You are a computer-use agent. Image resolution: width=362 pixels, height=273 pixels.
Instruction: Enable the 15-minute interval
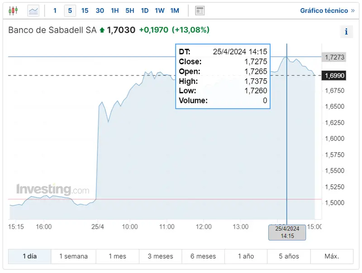point(85,10)
